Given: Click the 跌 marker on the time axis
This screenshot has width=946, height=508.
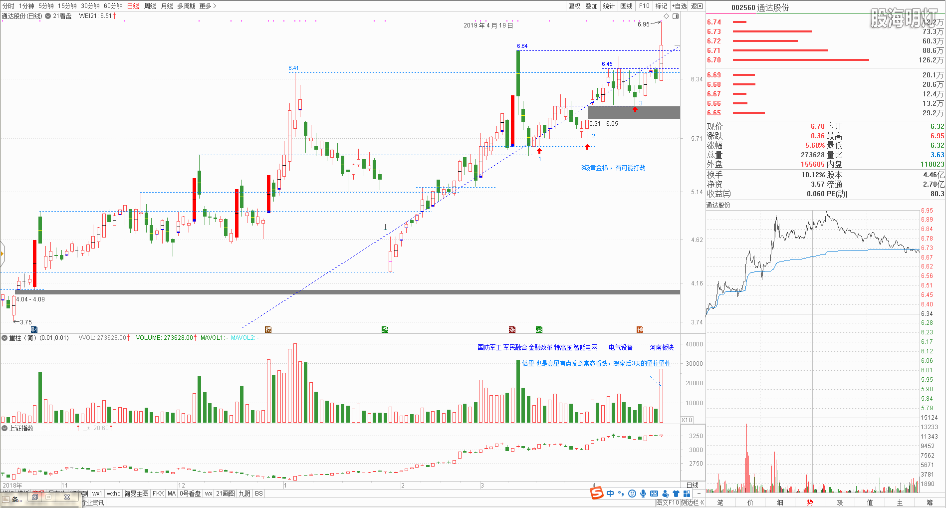Looking at the screenshot, I should pyautogui.click(x=385, y=329).
